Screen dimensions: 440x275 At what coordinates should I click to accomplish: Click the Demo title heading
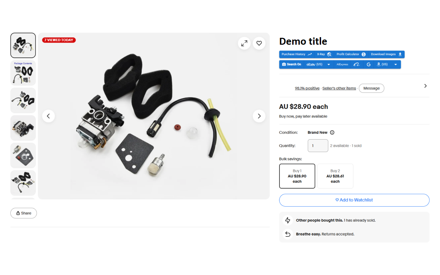pyautogui.click(x=303, y=41)
